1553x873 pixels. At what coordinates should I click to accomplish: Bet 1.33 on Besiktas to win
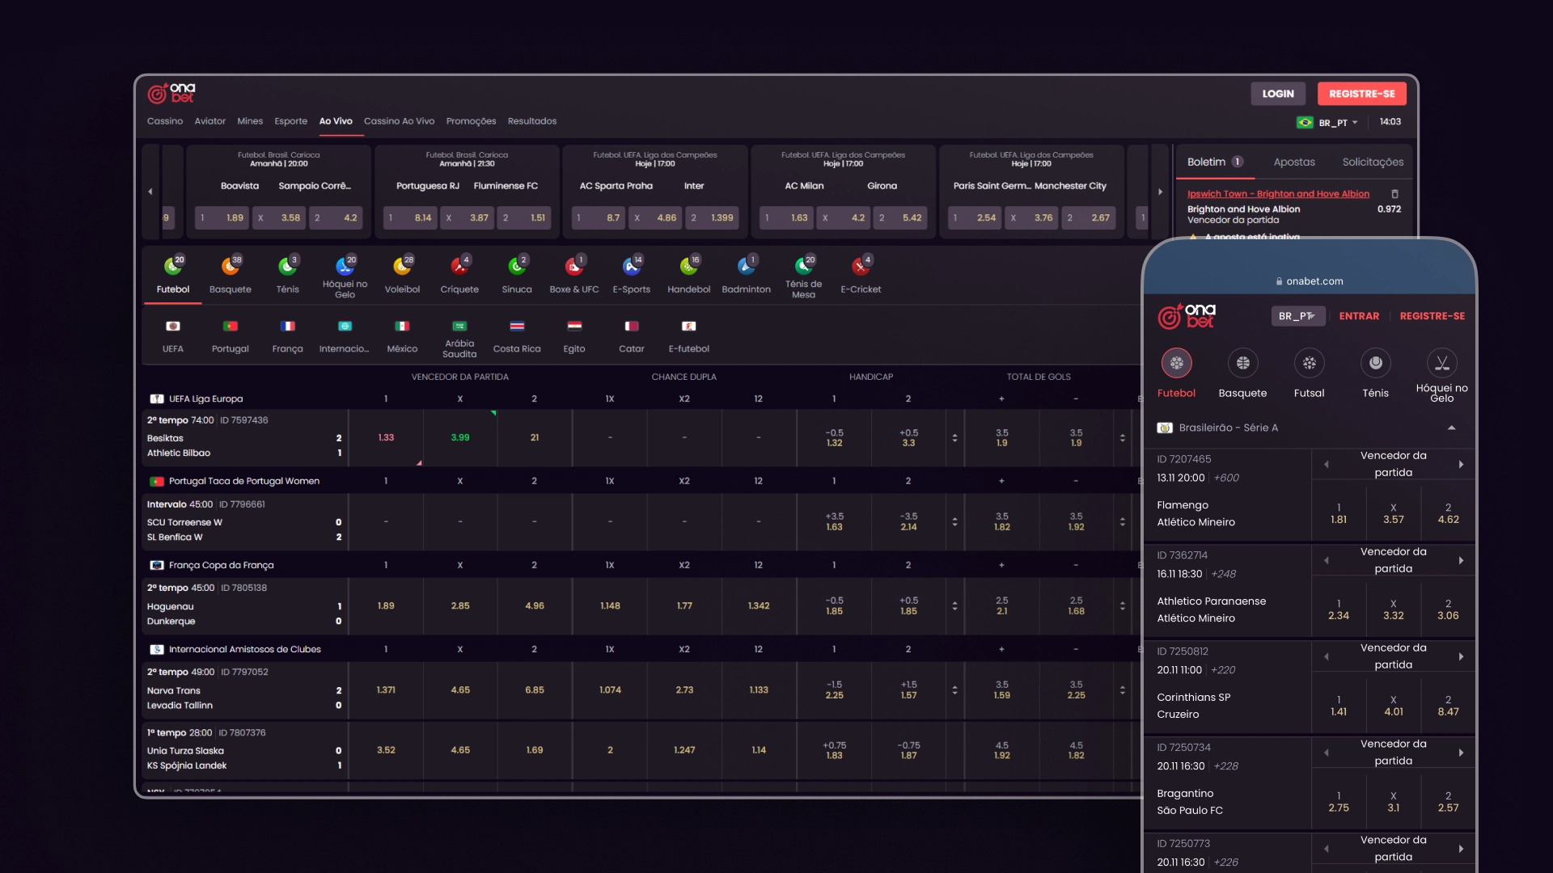click(x=386, y=437)
